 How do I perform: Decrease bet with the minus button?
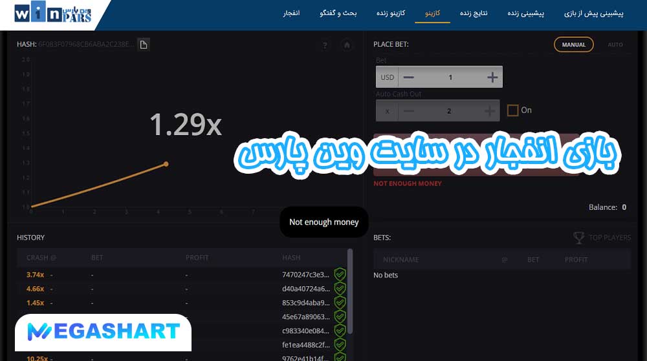[408, 77]
